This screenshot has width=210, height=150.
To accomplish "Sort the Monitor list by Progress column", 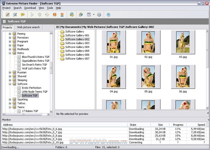I will [x=178, y=125].
